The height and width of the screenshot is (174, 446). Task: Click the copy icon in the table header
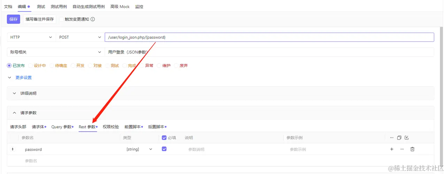pos(399,138)
